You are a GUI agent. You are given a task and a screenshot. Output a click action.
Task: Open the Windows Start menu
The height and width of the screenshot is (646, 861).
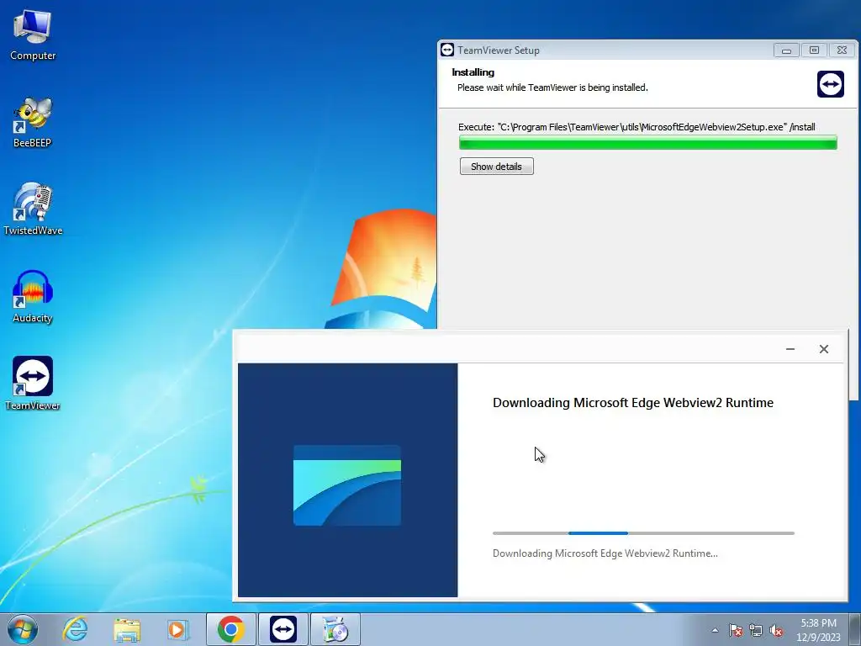(22, 629)
